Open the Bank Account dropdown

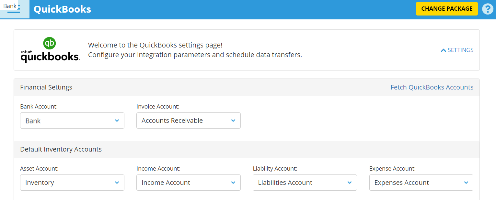tap(72, 120)
